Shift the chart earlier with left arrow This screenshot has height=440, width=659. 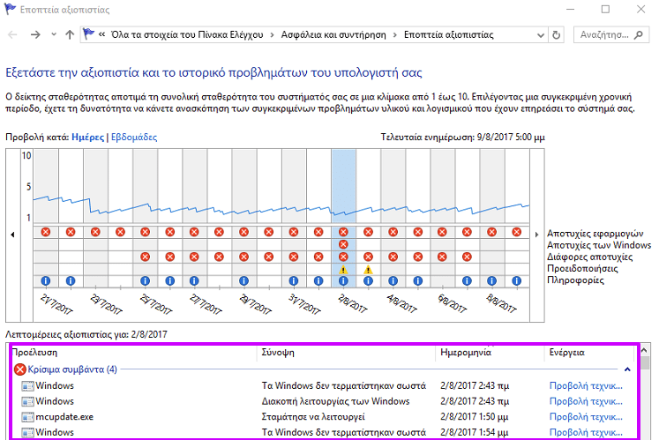coord(13,235)
